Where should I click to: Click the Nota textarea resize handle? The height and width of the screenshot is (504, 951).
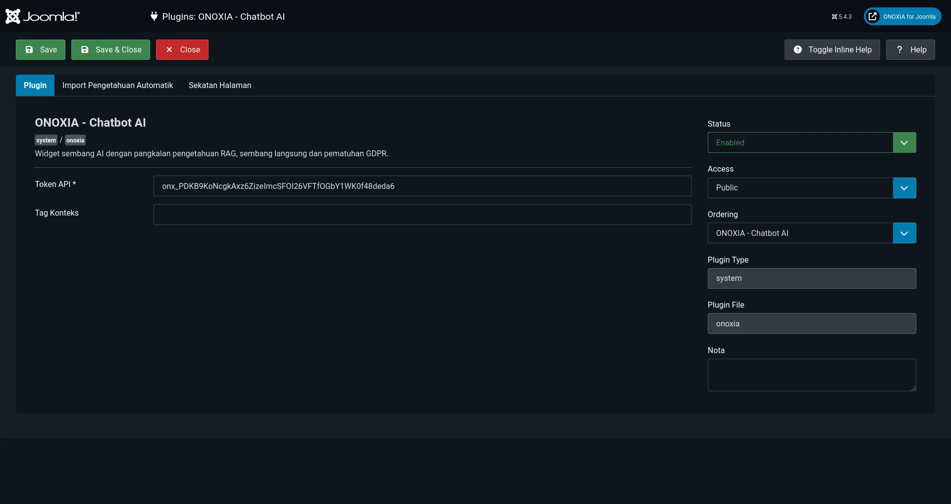[913, 388]
